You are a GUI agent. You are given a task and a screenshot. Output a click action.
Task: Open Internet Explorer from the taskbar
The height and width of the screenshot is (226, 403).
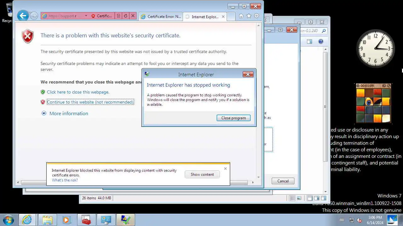27,220
